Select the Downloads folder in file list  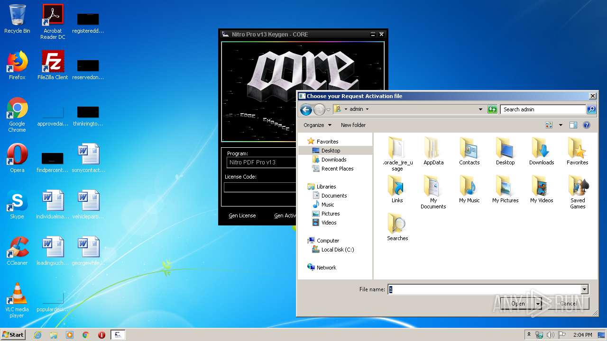pyautogui.click(x=542, y=151)
